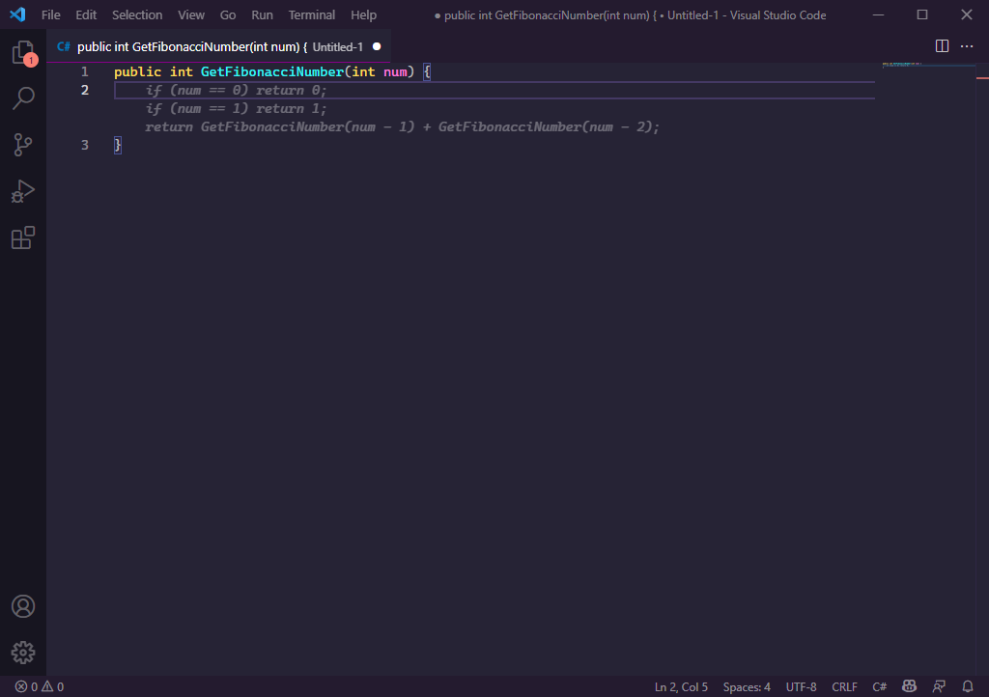Image resolution: width=989 pixels, height=697 pixels.
Task: Change the C# language mode
Action: tap(880, 686)
